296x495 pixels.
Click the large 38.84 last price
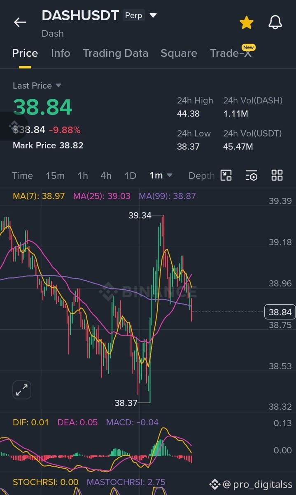(42, 107)
